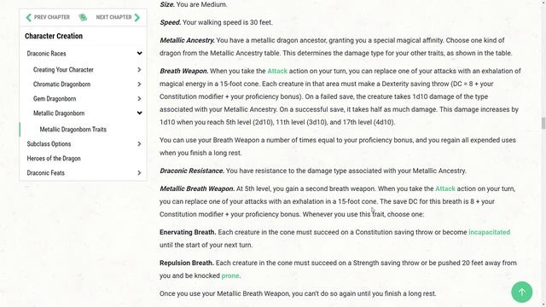
Task: Open Draconic Feats sidebar entry
Action: pyautogui.click(x=45, y=173)
